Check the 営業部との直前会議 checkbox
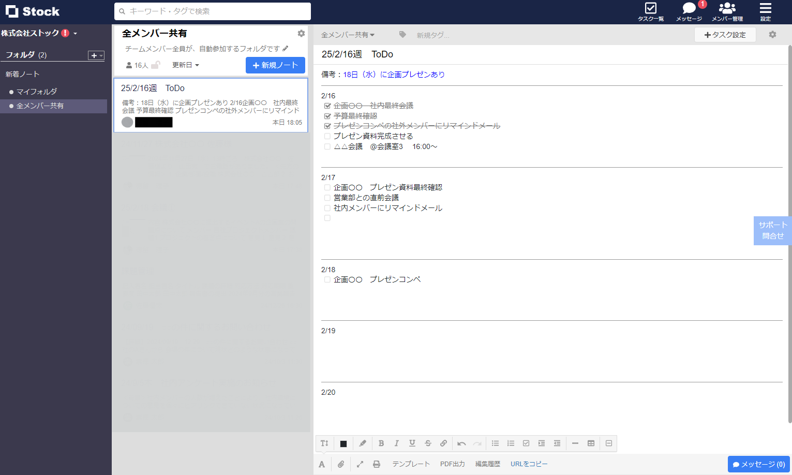The width and height of the screenshot is (792, 475). (x=327, y=198)
